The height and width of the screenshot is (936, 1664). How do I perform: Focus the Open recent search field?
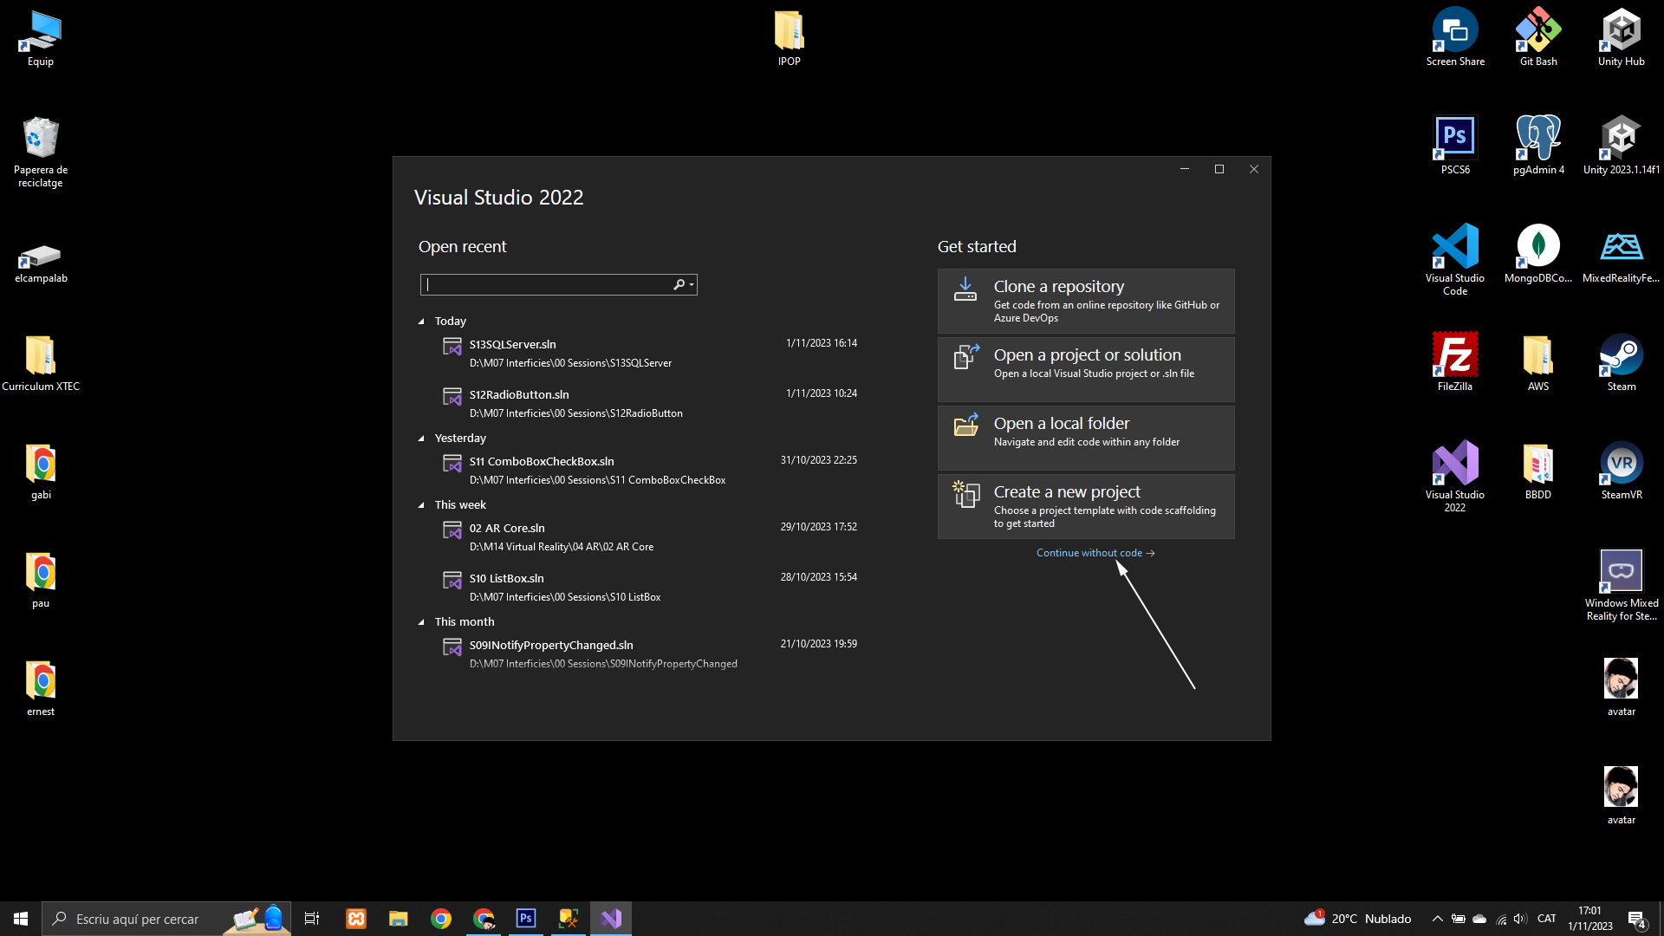coord(546,284)
